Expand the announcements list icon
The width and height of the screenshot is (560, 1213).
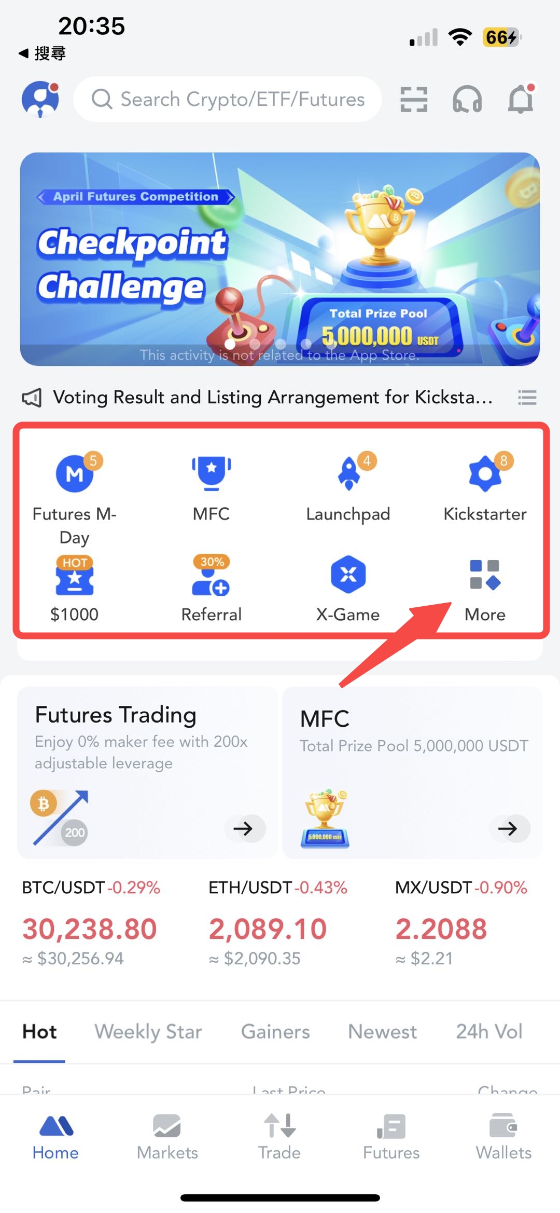click(x=527, y=398)
